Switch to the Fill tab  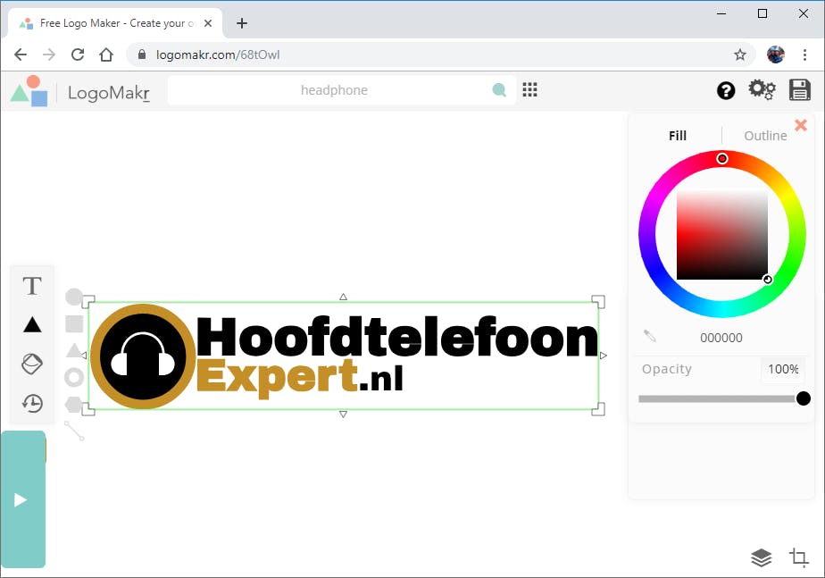pyautogui.click(x=678, y=136)
